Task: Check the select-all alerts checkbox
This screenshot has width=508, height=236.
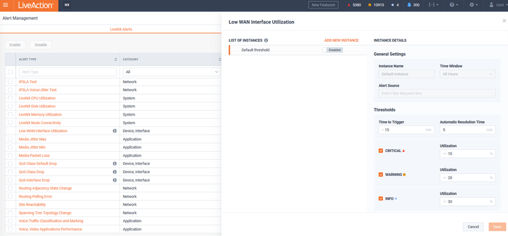Action: [x=10, y=72]
